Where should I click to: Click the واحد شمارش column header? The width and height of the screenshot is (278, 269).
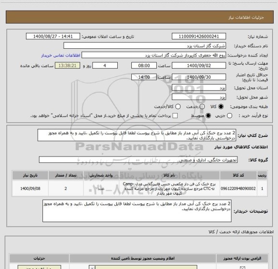(101, 175)
